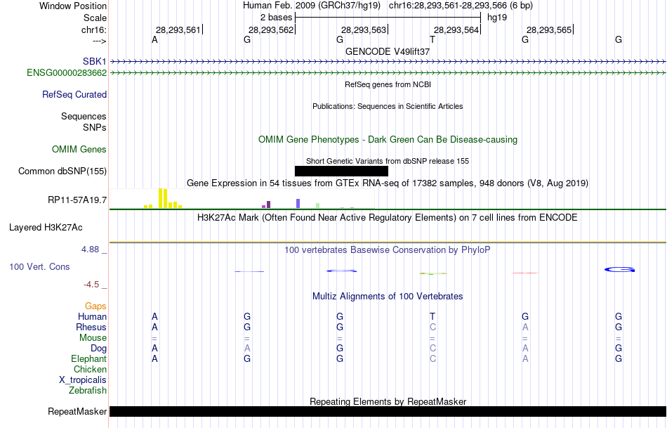Click the C base in the Dog row
667x428 pixels.
(x=432, y=349)
